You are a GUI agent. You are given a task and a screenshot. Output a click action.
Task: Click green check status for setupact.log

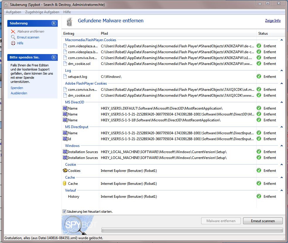[x=259, y=76]
